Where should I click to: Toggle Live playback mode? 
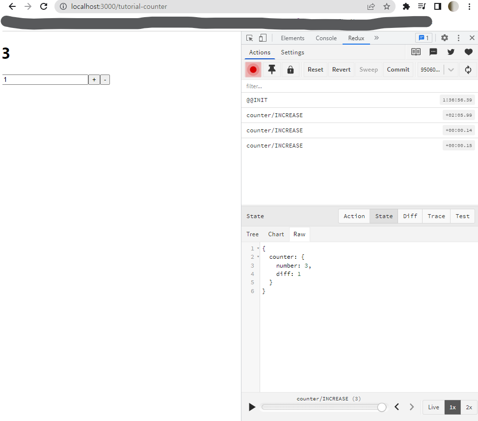(433, 407)
